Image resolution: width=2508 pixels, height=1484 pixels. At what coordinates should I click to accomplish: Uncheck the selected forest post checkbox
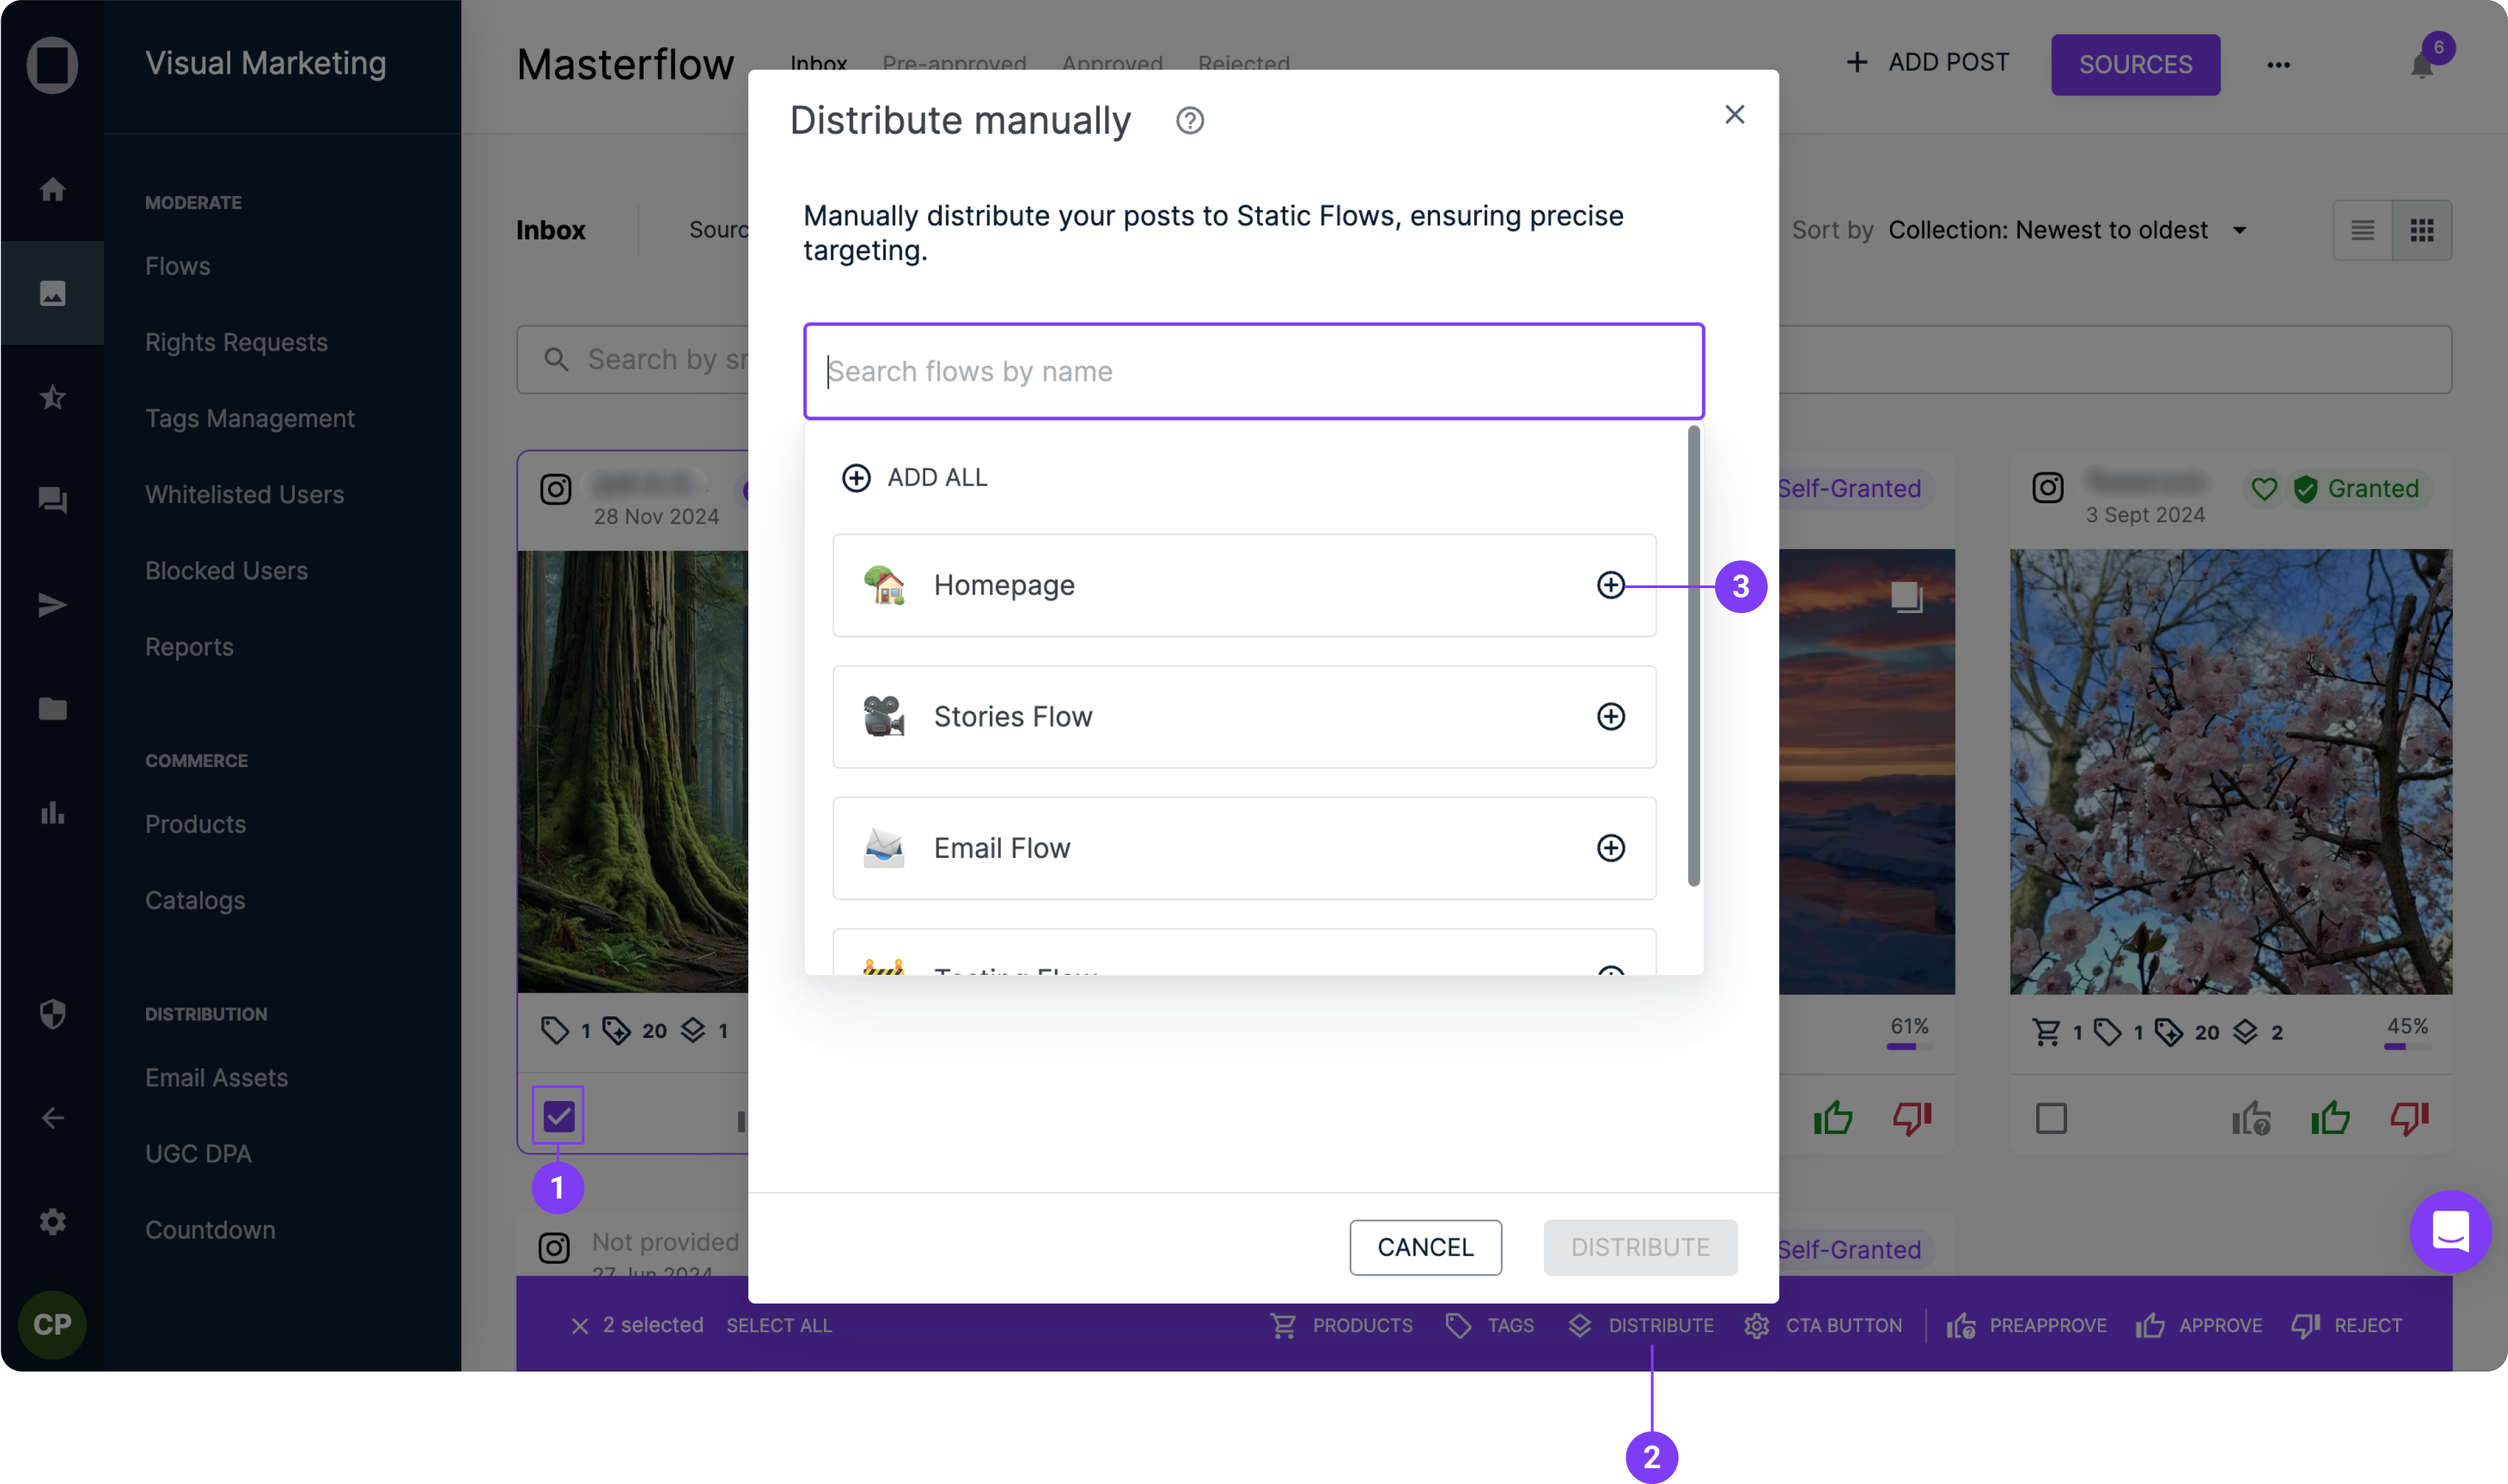558,1115
